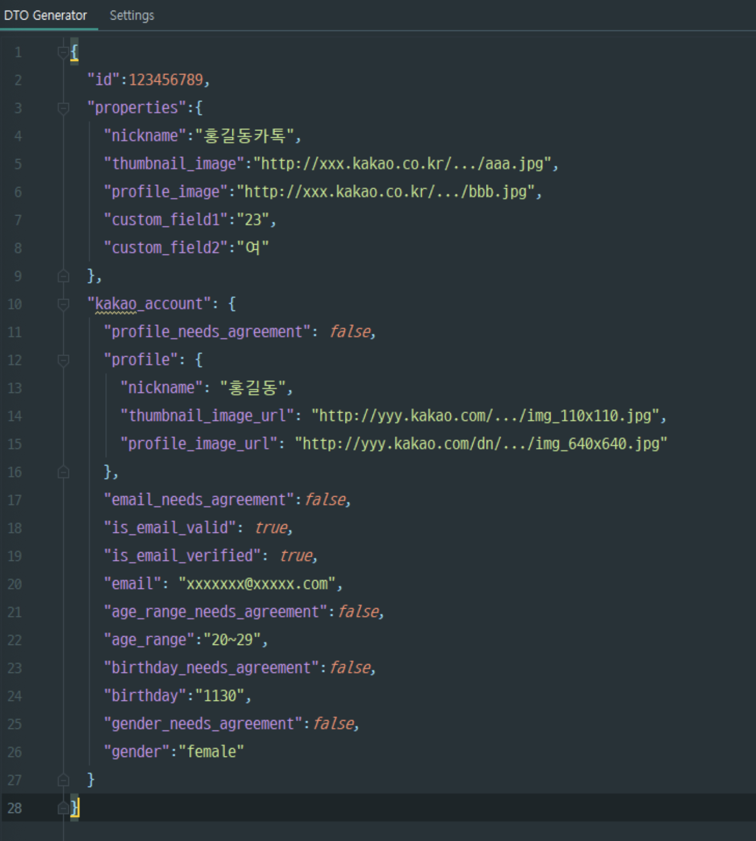
Task: Click the id value 123456789
Action: 166,80
